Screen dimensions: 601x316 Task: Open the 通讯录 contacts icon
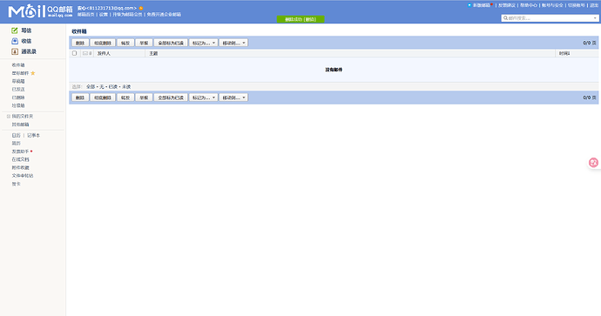(15, 51)
